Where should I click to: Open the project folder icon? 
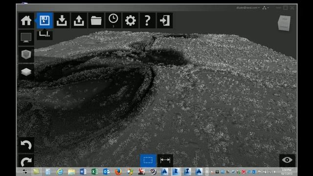(x=96, y=21)
